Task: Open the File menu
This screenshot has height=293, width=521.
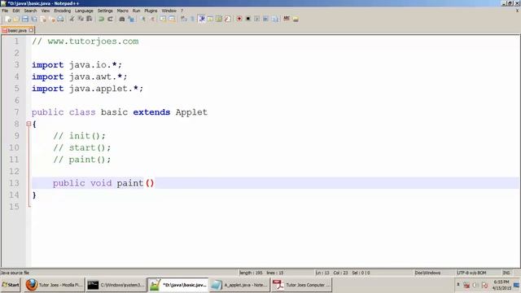Action: (x=5, y=11)
